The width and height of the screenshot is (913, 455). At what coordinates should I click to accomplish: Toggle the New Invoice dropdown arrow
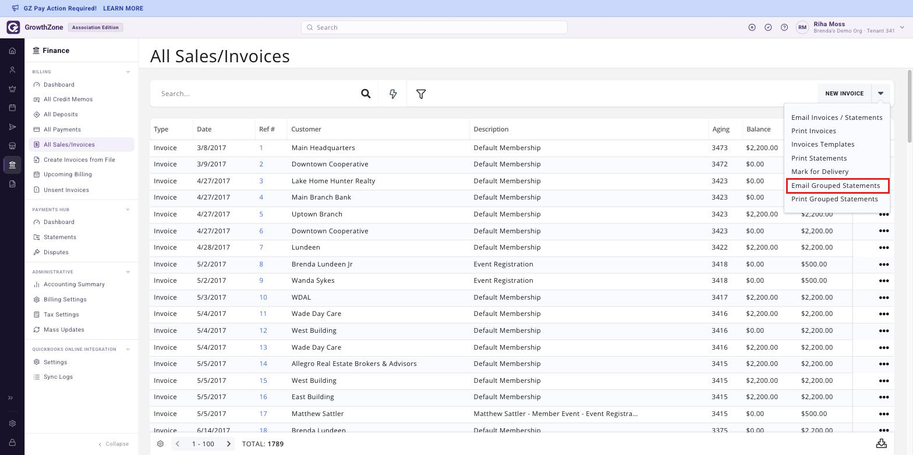point(880,94)
